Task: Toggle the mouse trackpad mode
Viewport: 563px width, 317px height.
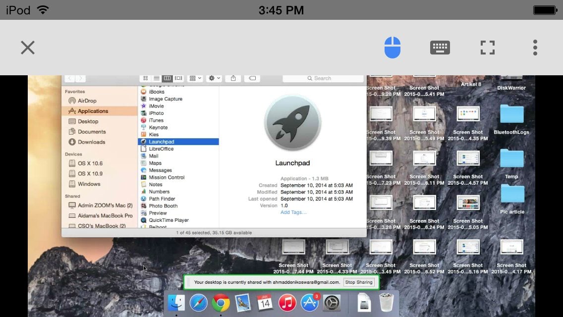Action: [392, 48]
